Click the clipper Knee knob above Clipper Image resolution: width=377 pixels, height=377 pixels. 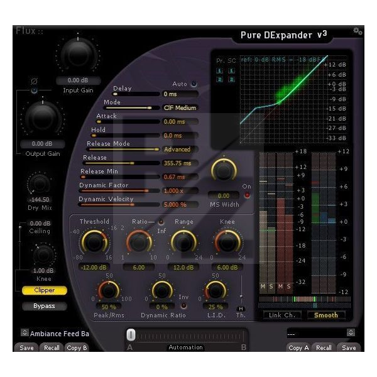tap(44, 254)
